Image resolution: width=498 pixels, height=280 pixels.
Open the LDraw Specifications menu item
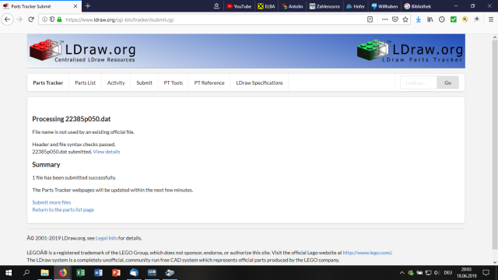click(259, 82)
